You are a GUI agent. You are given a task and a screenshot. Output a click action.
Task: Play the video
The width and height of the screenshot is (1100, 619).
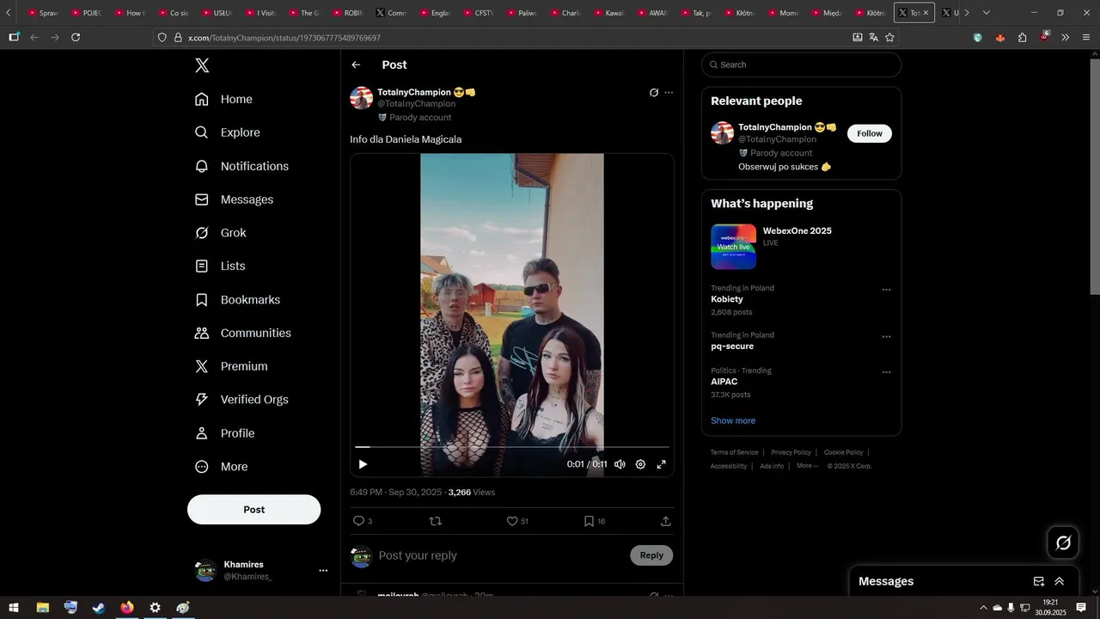click(x=363, y=464)
